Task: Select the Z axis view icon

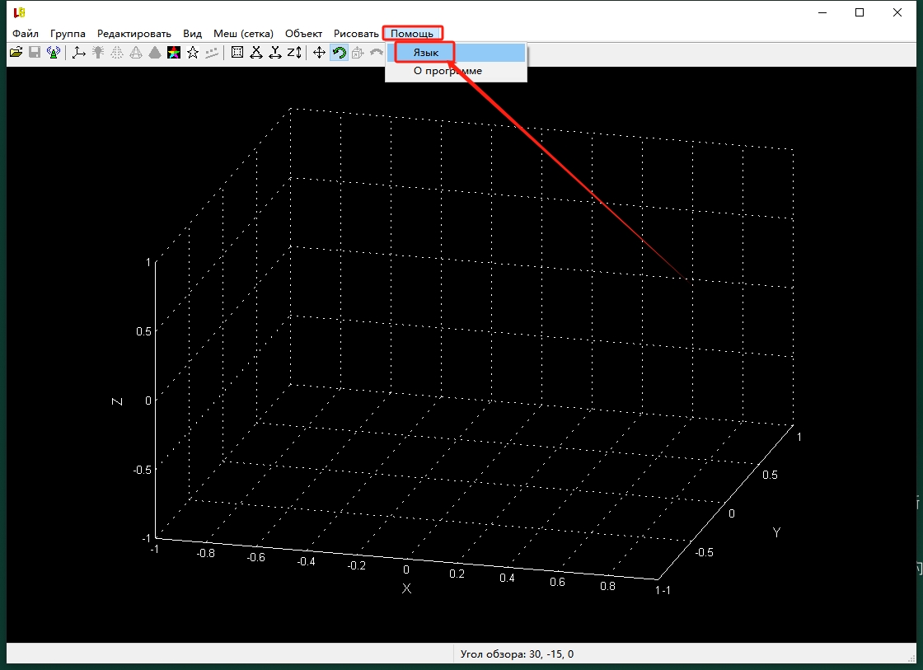Action: tap(294, 53)
